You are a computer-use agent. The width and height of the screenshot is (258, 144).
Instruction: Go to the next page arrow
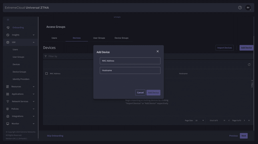244,121
